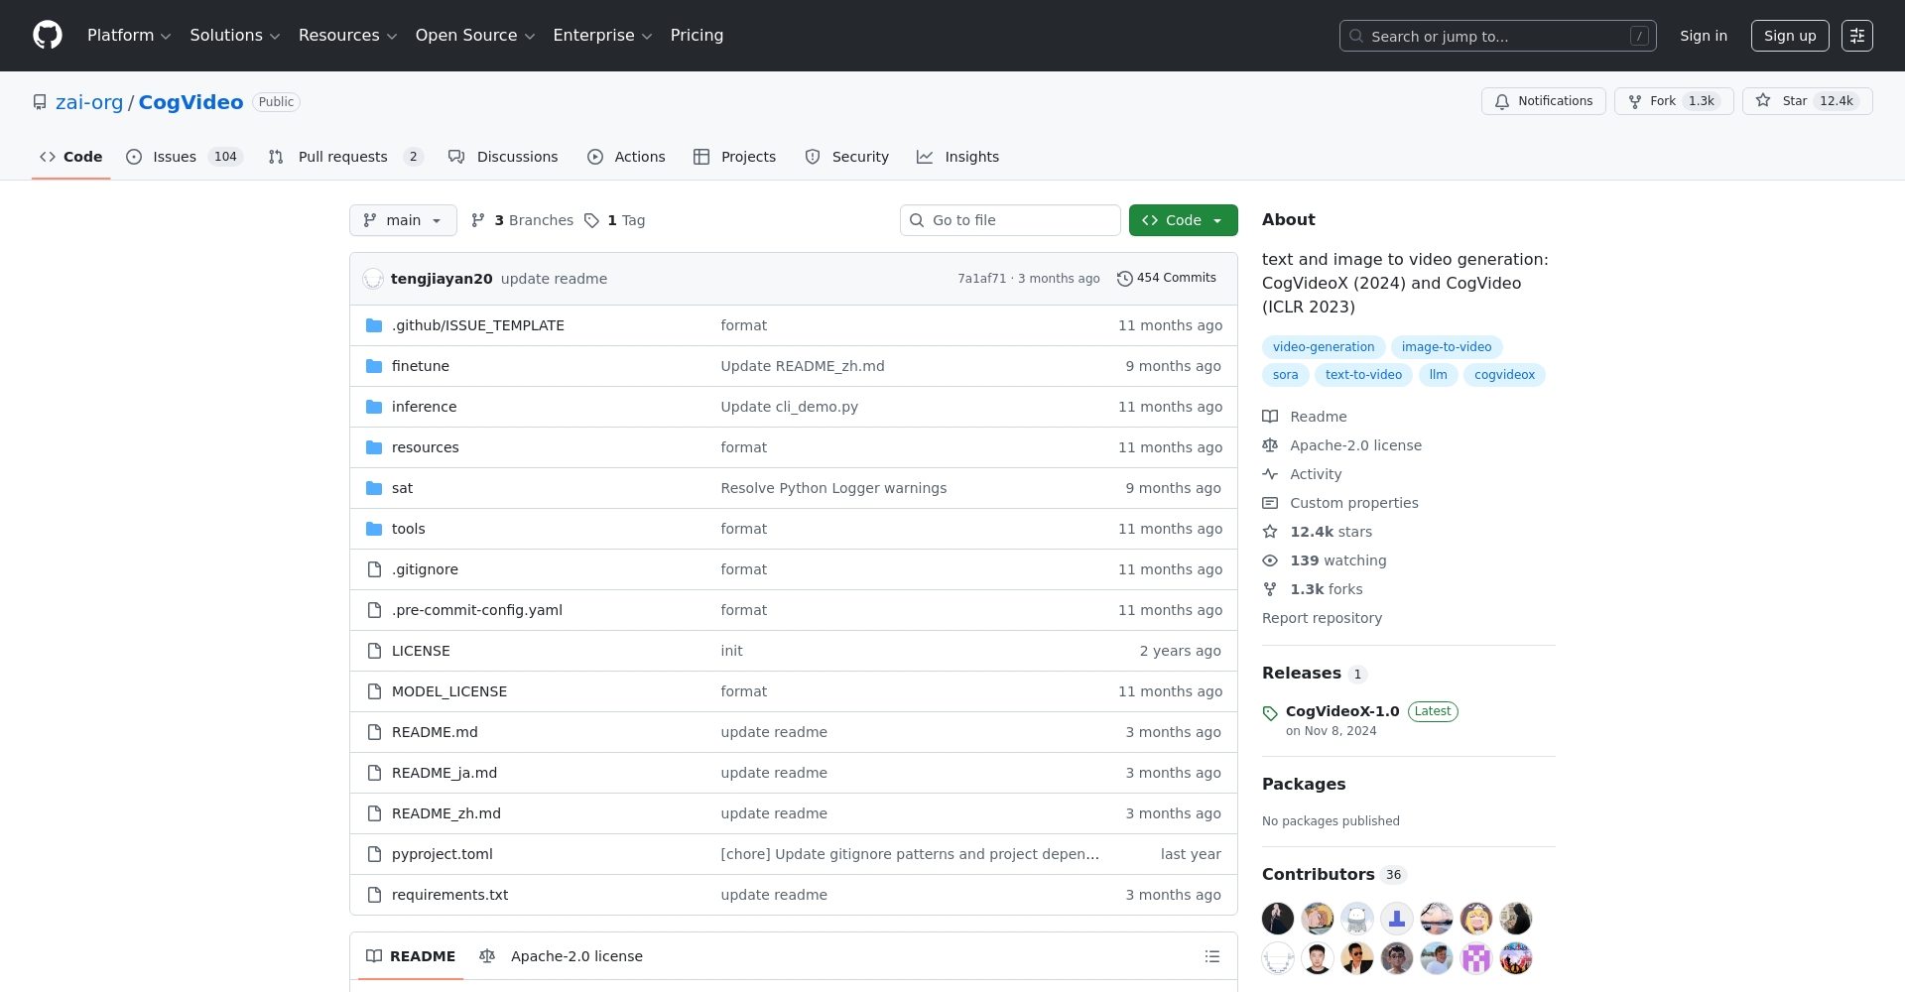Open the first contributor avatar

[x=1277, y=919]
